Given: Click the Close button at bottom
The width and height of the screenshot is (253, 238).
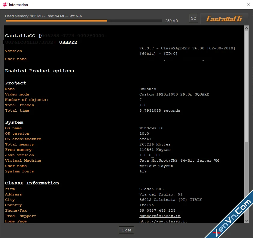Looking at the screenshot, I should pyautogui.click(x=126, y=230).
